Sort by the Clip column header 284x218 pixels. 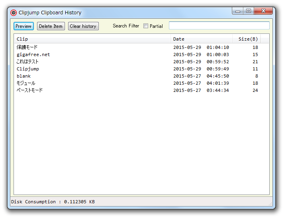click(92, 39)
